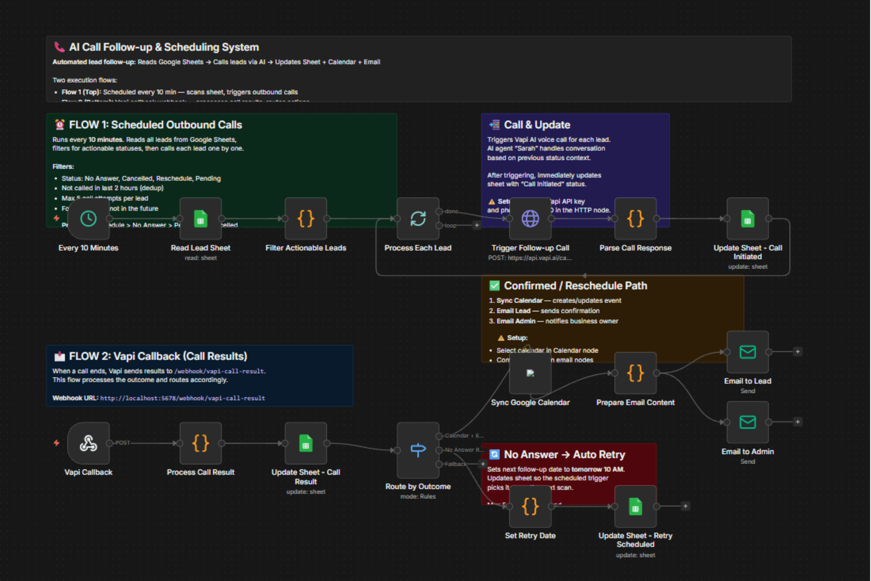
Task: Select Update Sheet - Call Result node
Action: (x=306, y=443)
